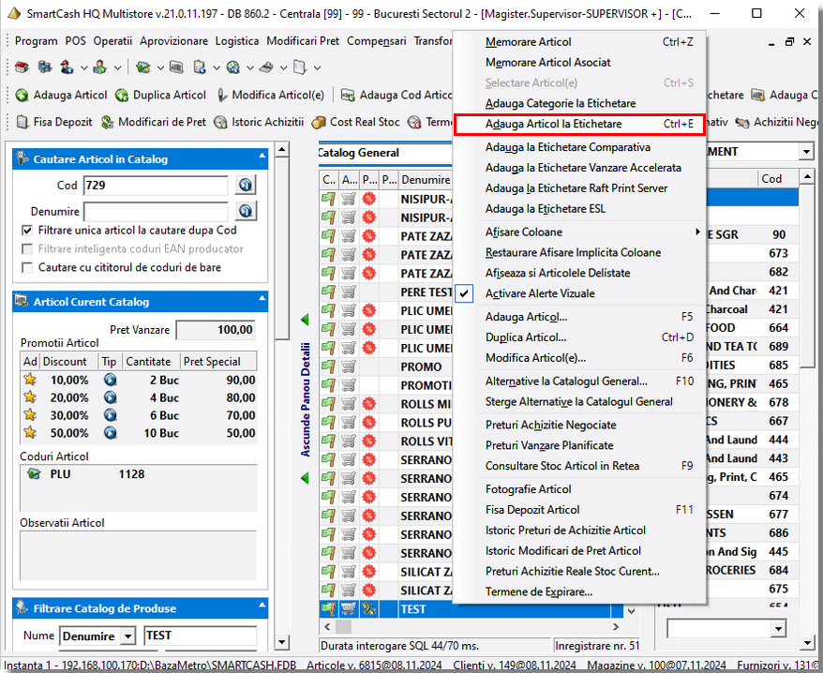
Task: Click the Cost Real Stoc coins icon
Action: click(319, 122)
